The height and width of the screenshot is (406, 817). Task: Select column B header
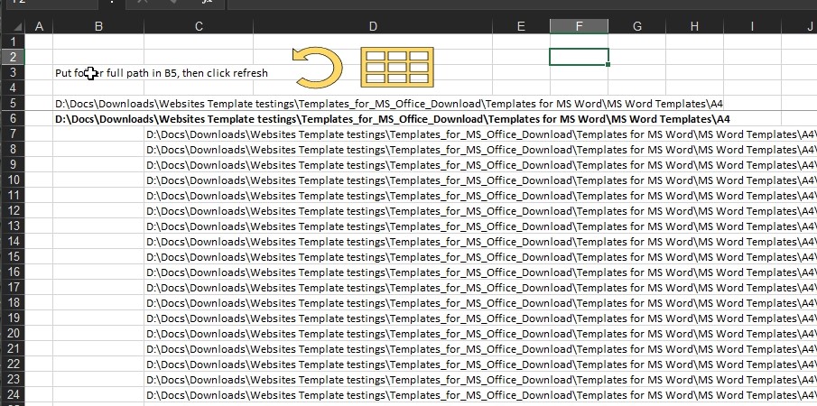click(x=97, y=27)
